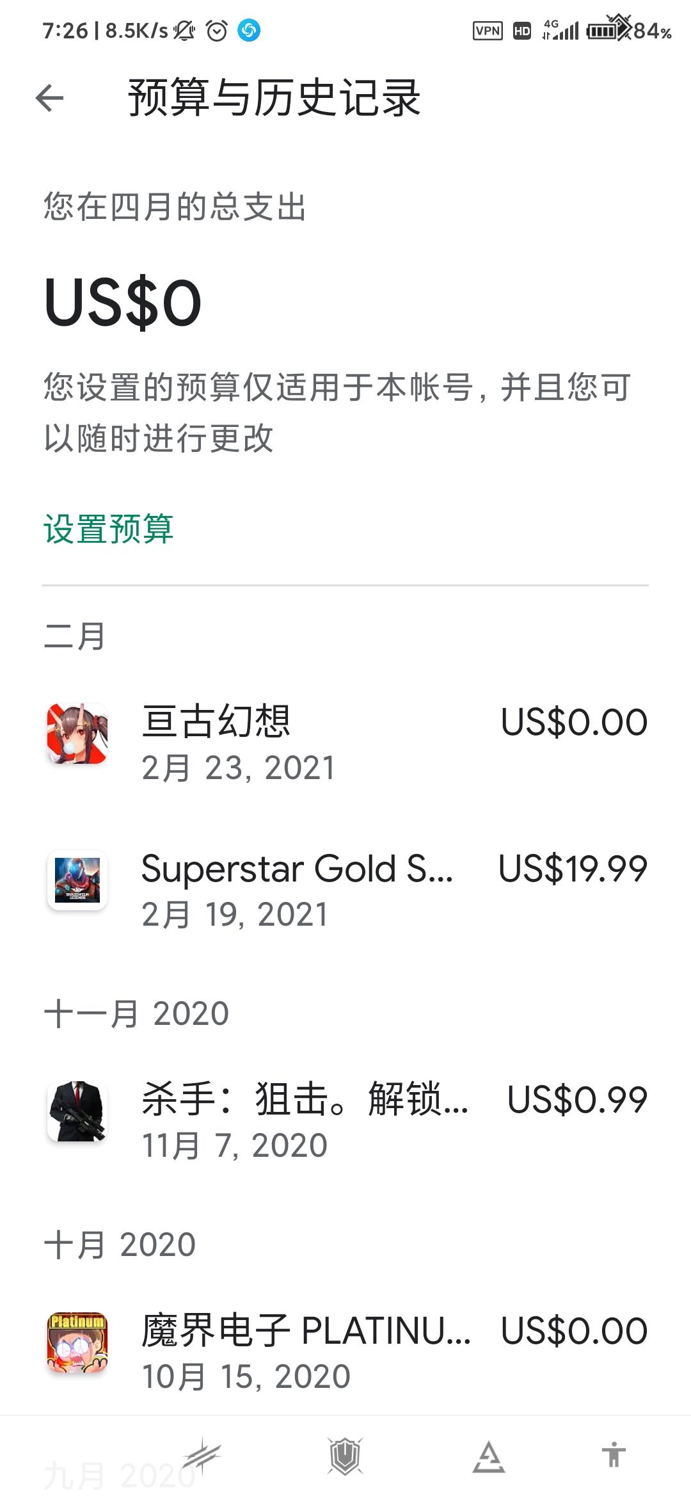Tap the 杀手:狙击 hitman icon
Viewport: 691px width, 1498px height.
77,1111
